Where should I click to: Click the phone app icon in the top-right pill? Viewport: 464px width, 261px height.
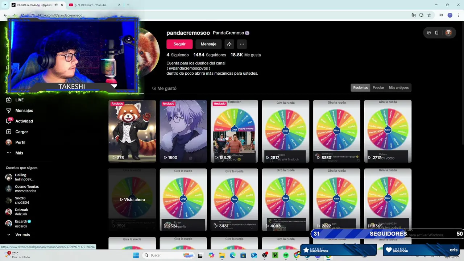[437, 33]
